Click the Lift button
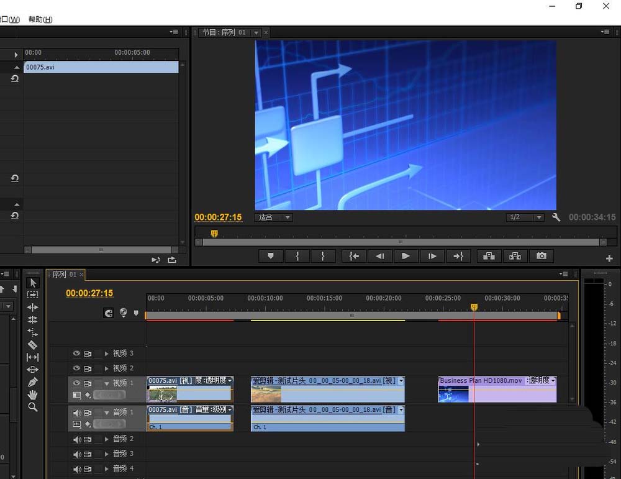621x479 pixels. 489,256
